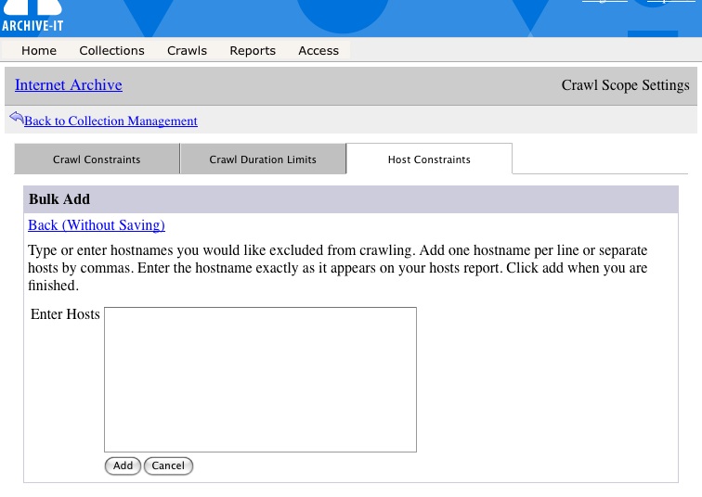702x497 pixels.
Task: Focus the Enter Hosts text area
Action: [x=260, y=379]
